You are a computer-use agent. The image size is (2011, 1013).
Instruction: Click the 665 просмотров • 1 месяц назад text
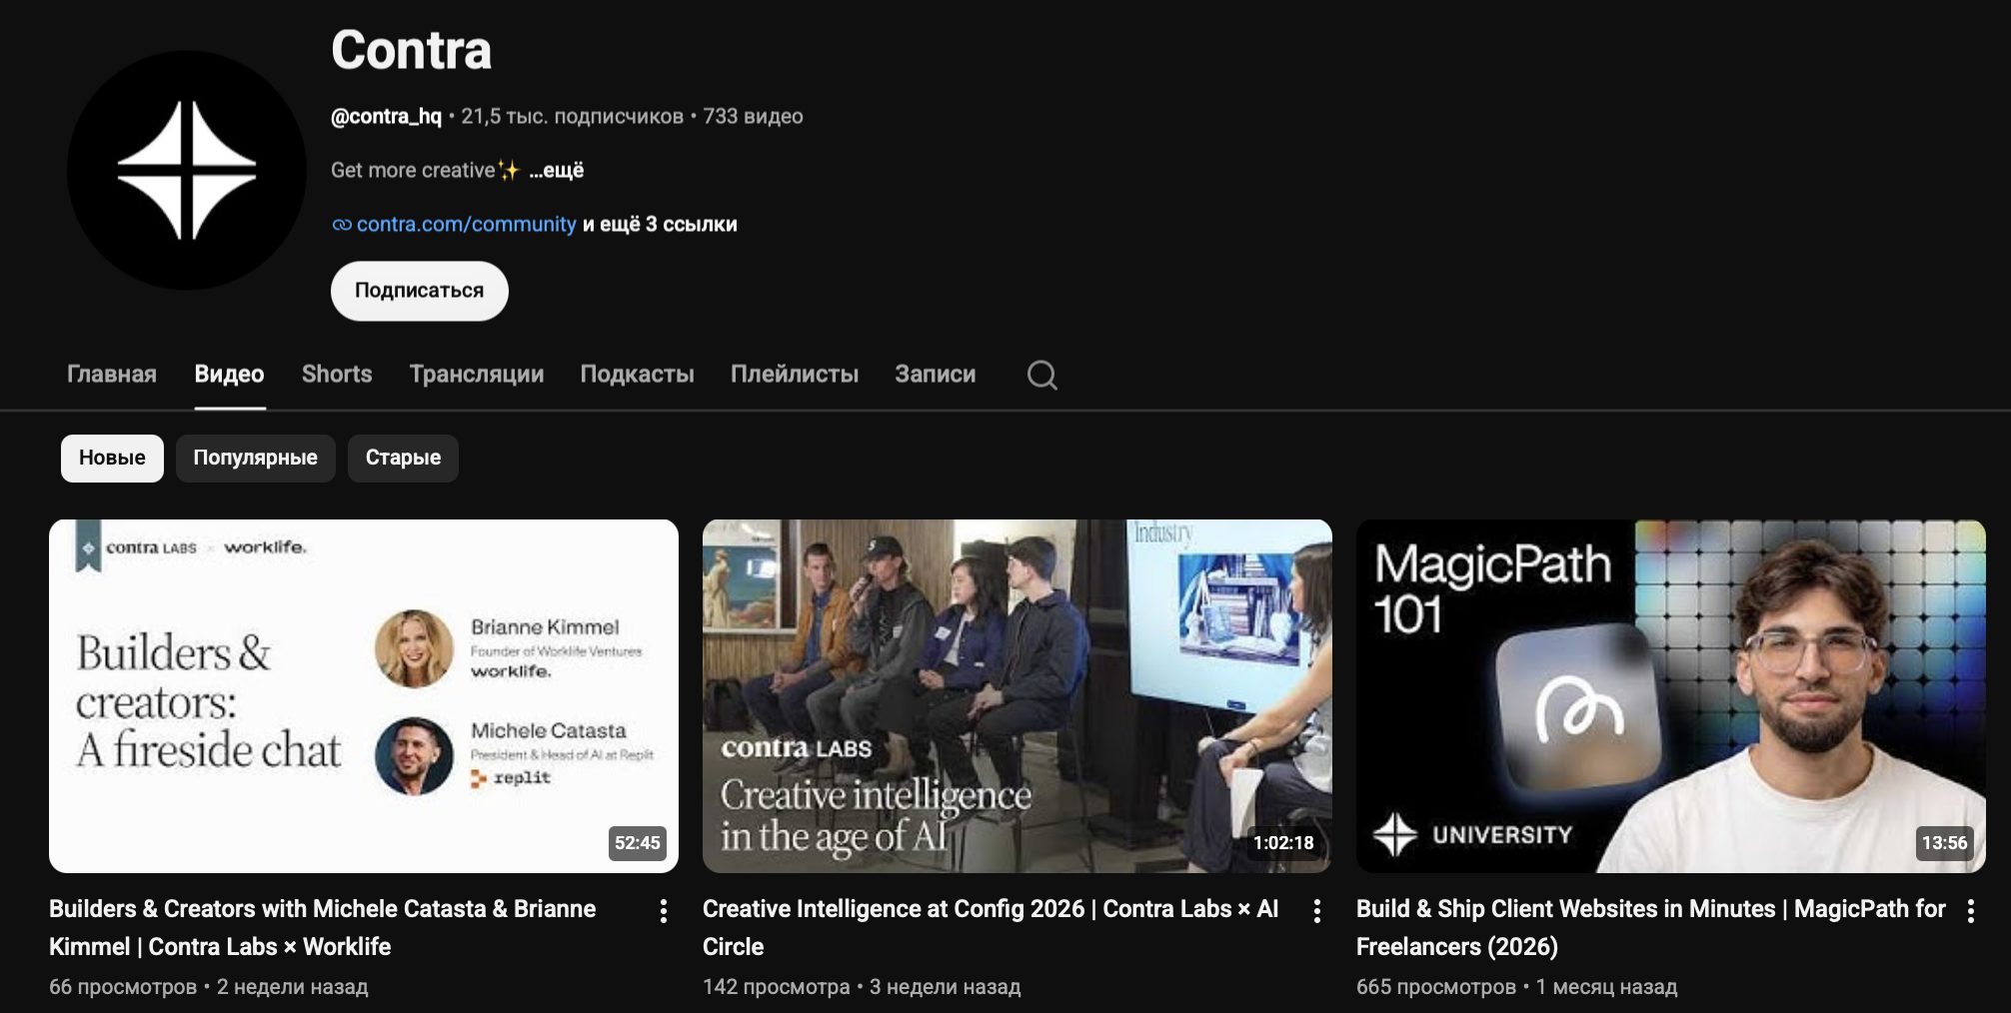click(x=1516, y=987)
